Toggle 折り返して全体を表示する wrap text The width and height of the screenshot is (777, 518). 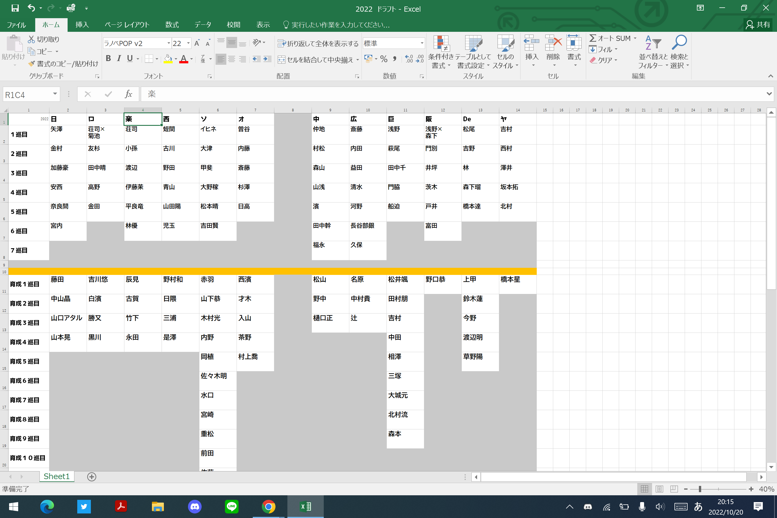(318, 43)
